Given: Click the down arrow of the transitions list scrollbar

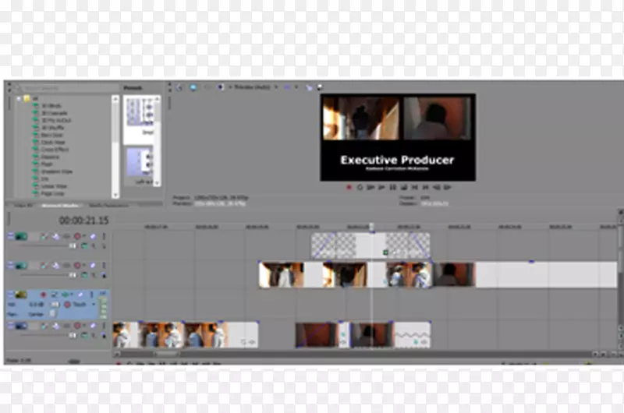Looking at the screenshot, I should pyautogui.click(x=115, y=195).
